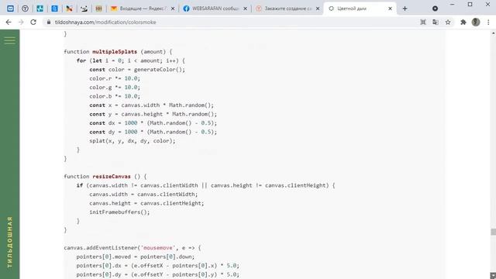Click the pointers[0].dx = (e.offsetX line
The height and width of the screenshot is (279, 496).
[158, 265]
